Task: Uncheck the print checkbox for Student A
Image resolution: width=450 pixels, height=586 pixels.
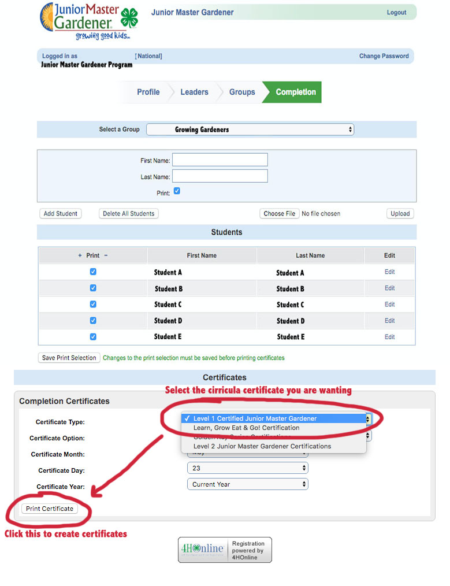Action: [93, 272]
